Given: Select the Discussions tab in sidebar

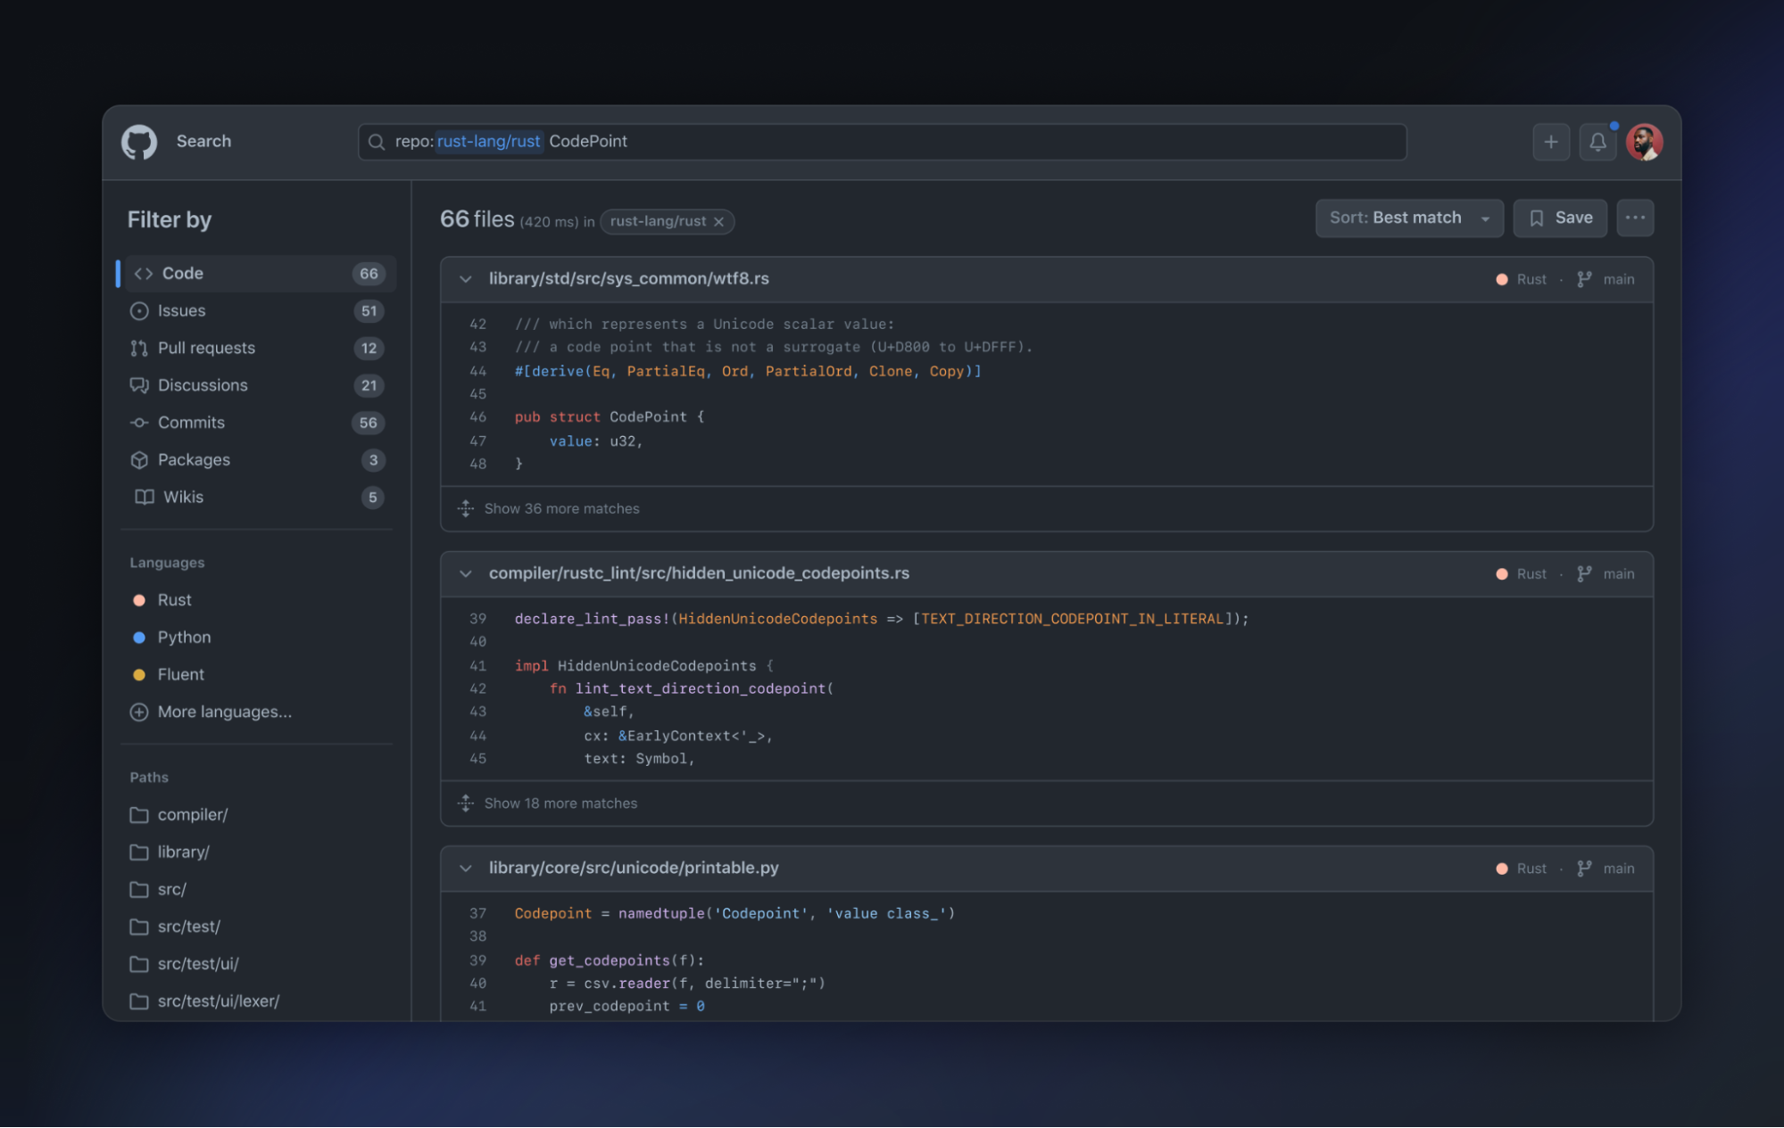Looking at the screenshot, I should (202, 384).
